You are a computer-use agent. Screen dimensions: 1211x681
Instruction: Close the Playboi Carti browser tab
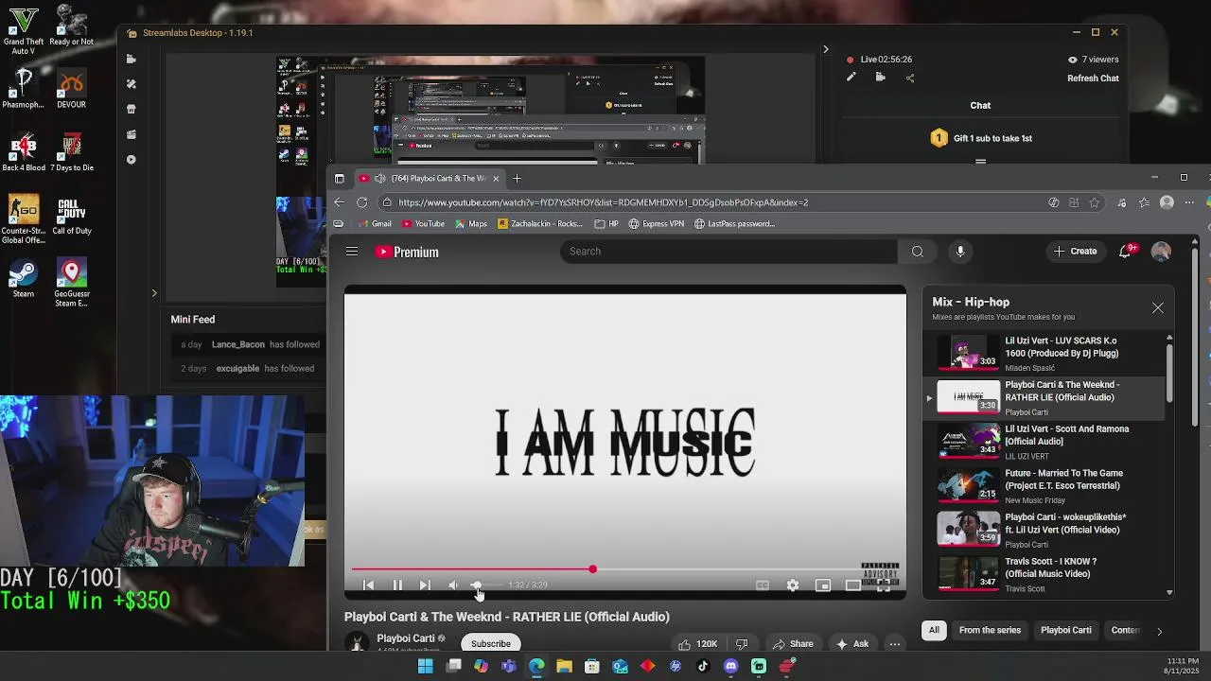tap(495, 178)
